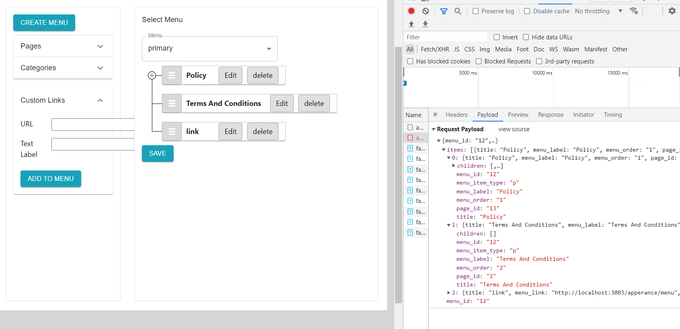Switch to the Timing tab
Screen dimensions: 680x329
point(612,115)
